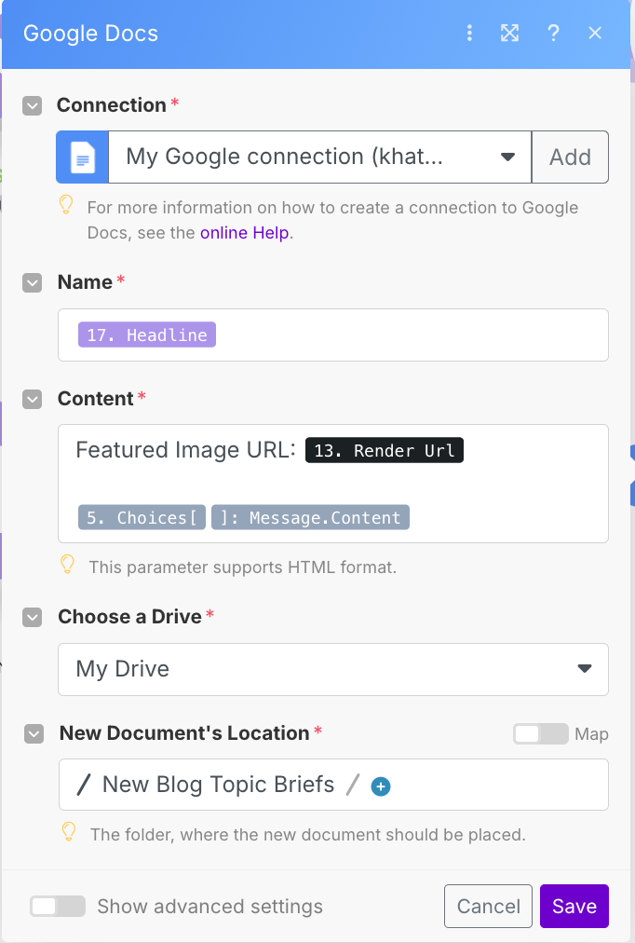
Task: Close the Google Docs module panel
Action: [x=596, y=34]
